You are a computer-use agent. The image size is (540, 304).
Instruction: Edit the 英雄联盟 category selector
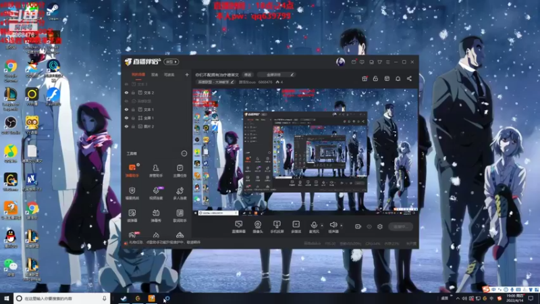coord(215,82)
